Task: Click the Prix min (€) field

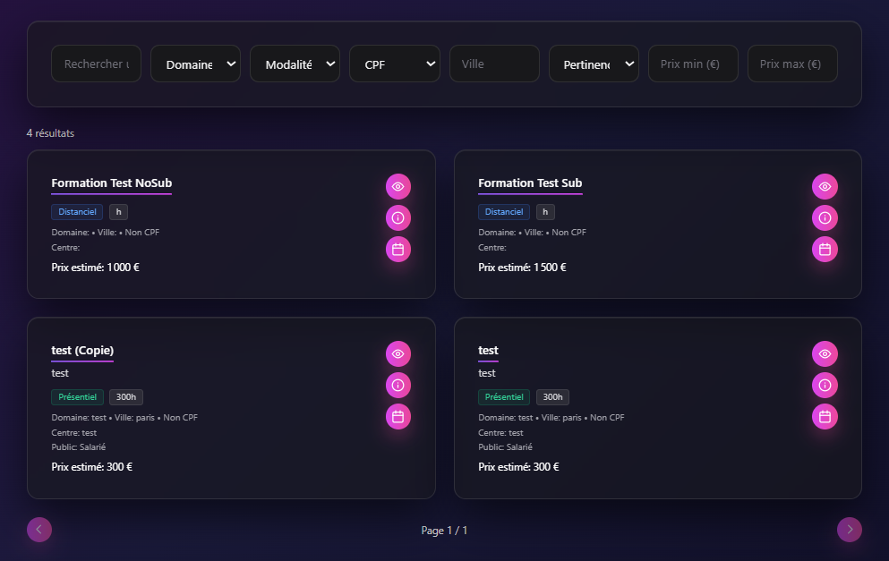Action: (x=693, y=64)
